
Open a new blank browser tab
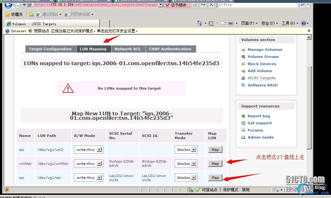[x=105, y=24]
